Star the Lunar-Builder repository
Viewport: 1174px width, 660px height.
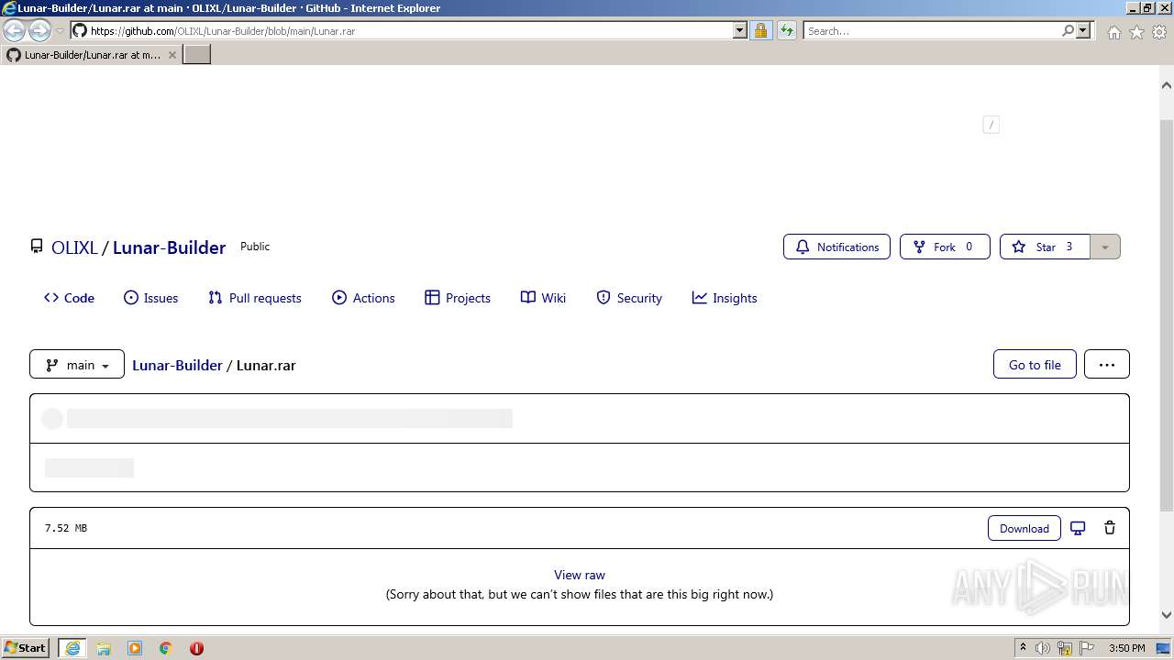[x=1045, y=247]
